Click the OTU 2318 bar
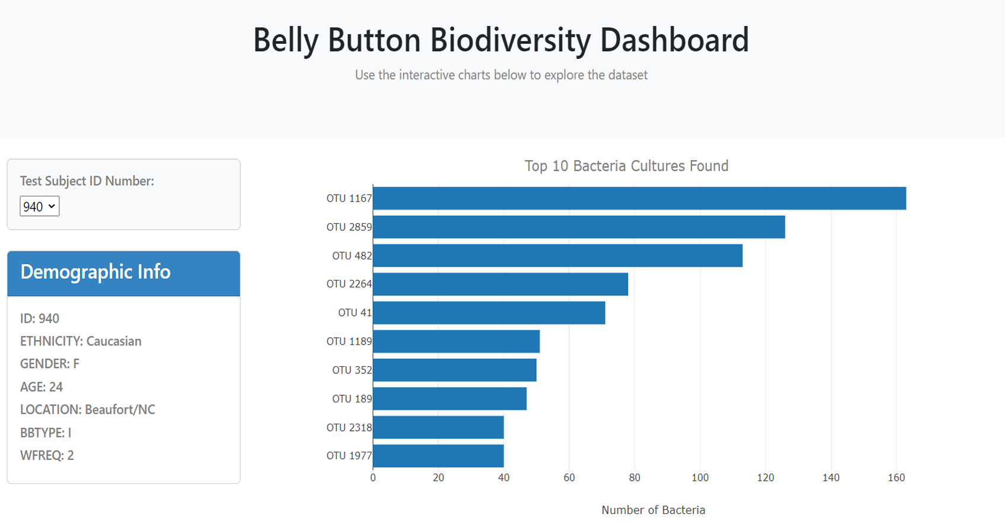Screen dimensions: 1007x527 pos(438,427)
